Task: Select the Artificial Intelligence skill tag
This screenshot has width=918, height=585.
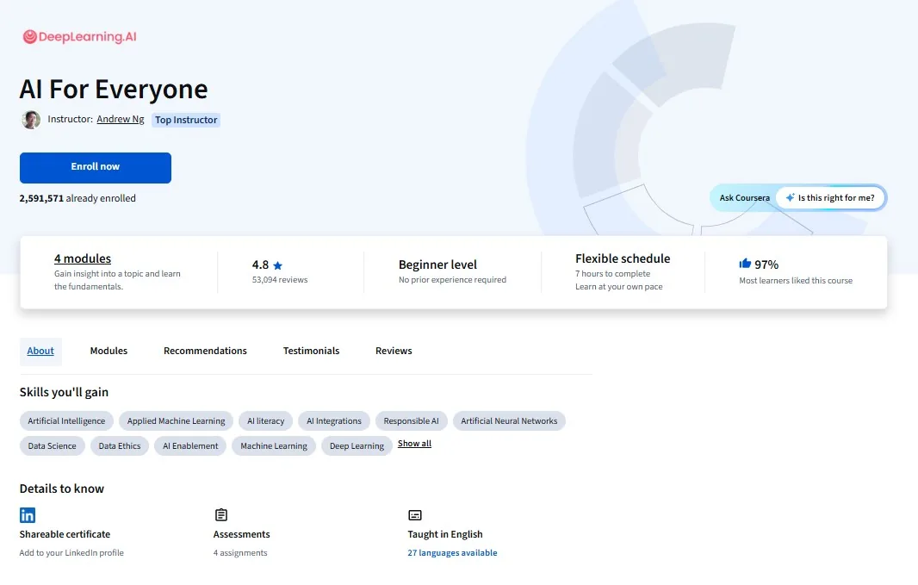Action: (x=67, y=421)
